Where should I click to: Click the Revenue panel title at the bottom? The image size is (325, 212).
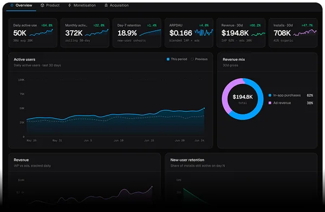click(21, 160)
